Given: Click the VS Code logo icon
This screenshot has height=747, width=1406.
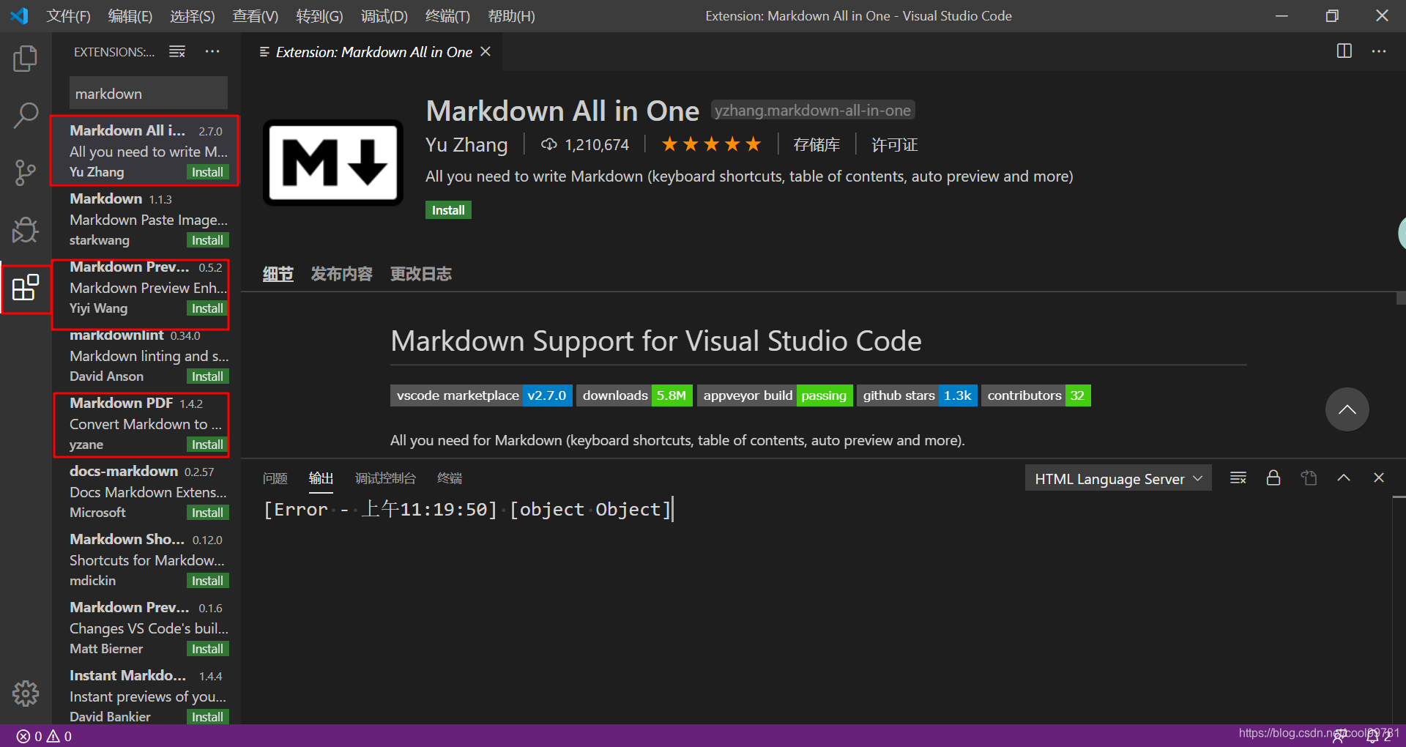Looking at the screenshot, I should click(x=20, y=15).
